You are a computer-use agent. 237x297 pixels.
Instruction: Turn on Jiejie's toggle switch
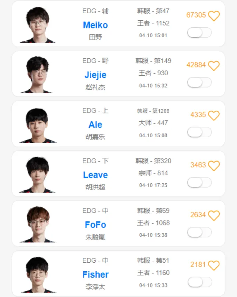[199, 82]
